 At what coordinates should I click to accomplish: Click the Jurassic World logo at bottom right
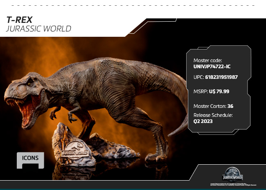(x=232, y=173)
